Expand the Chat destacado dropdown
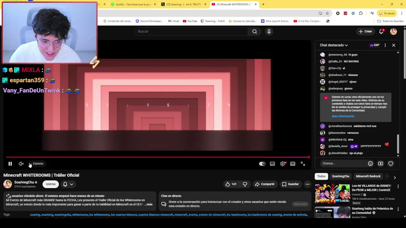Screen dimensions: 406x228 click(334, 45)
